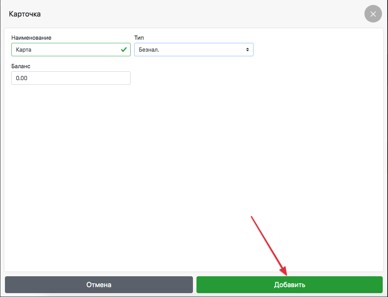Screen dimensions: 388x297
Task: Click empty header area beside Карточка title
Action: (194, 14)
